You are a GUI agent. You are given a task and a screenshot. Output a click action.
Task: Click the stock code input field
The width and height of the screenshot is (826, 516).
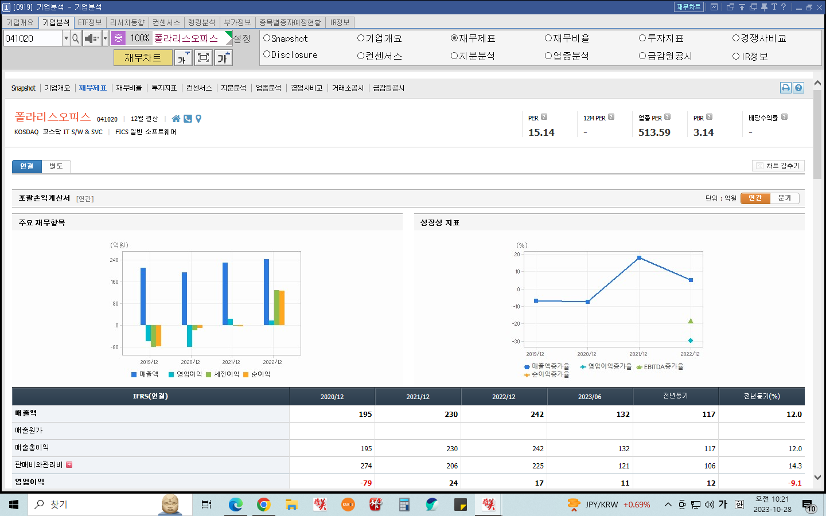pos(33,38)
